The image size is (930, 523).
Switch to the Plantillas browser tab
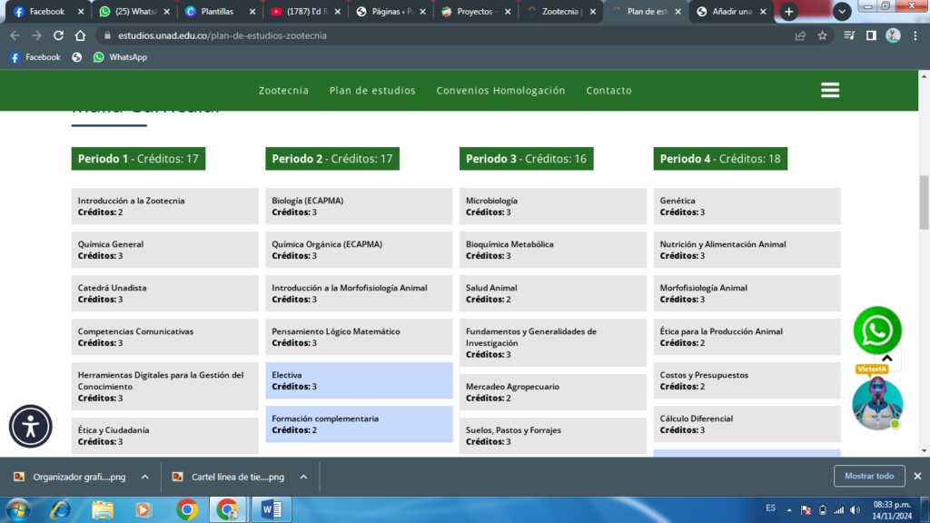pos(218,12)
